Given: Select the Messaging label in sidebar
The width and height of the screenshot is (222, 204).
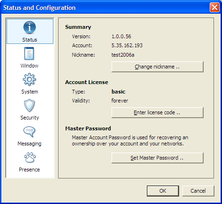Looking at the screenshot, I should click(29, 144).
